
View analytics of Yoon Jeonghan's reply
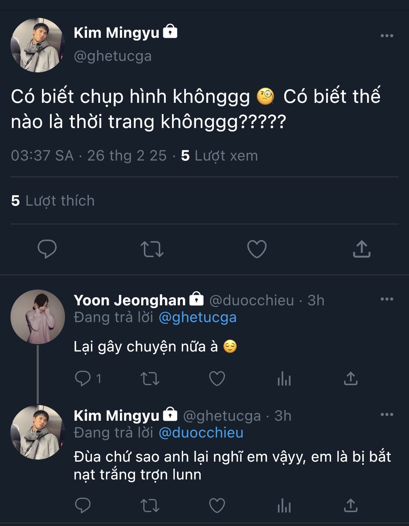click(284, 378)
